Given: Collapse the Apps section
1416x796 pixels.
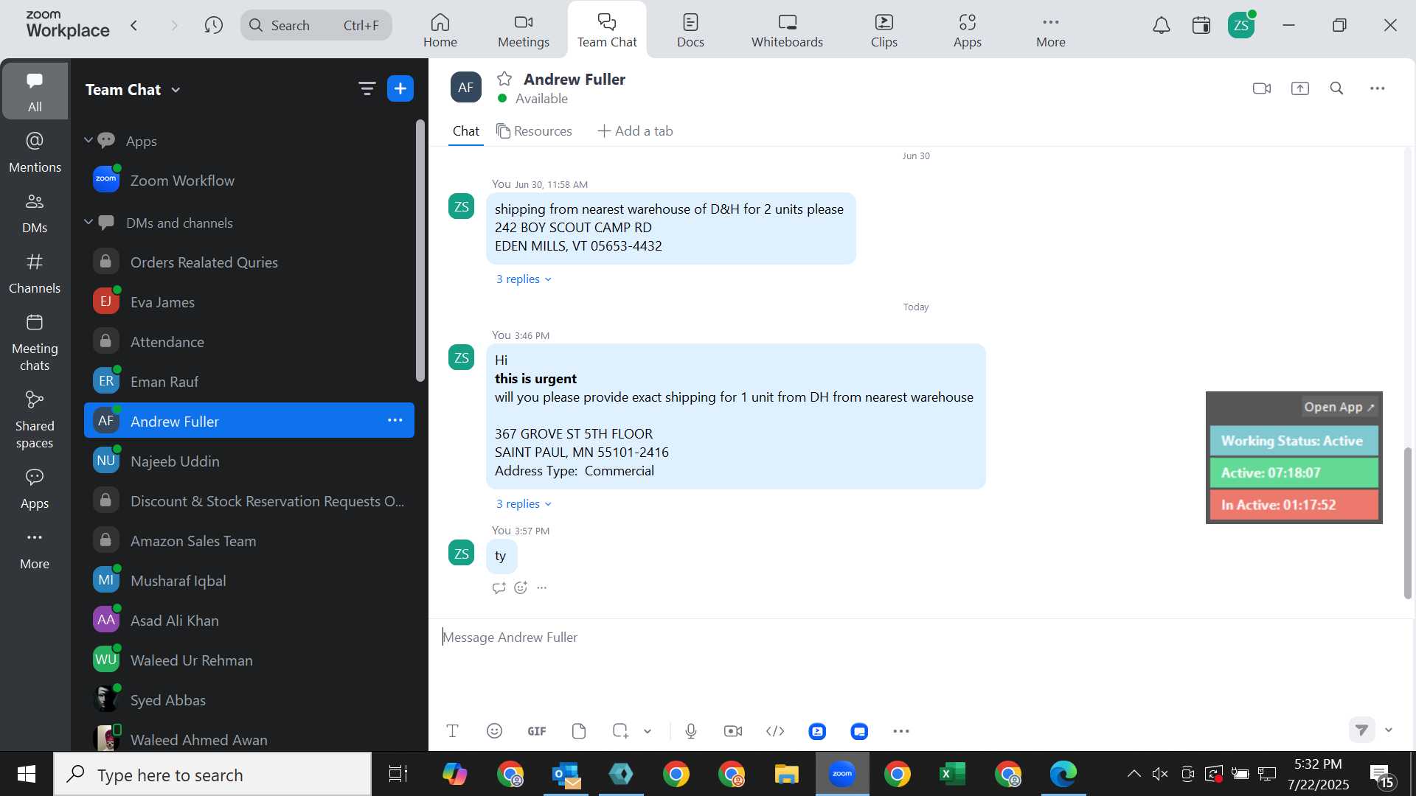Looking at the screenshot, I should tap(88, 140).
